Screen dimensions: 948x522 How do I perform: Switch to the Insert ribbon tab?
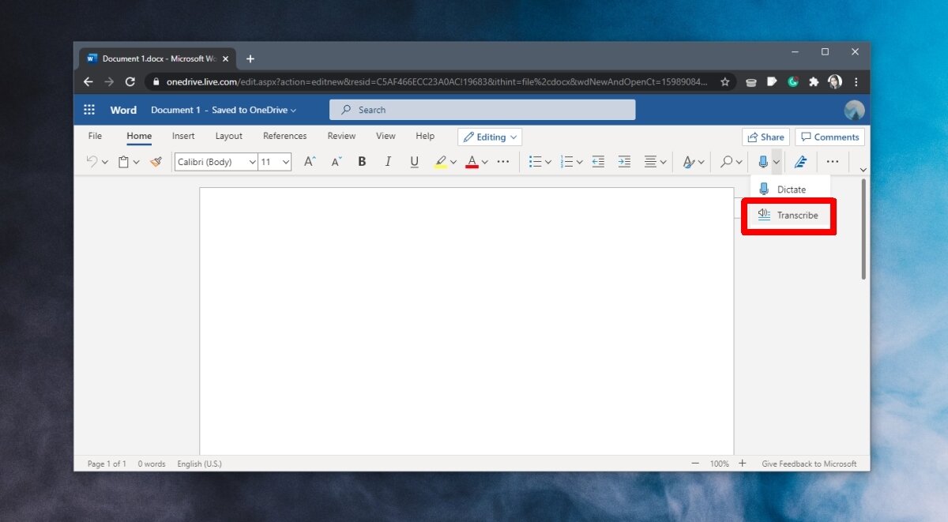(183, 136)
